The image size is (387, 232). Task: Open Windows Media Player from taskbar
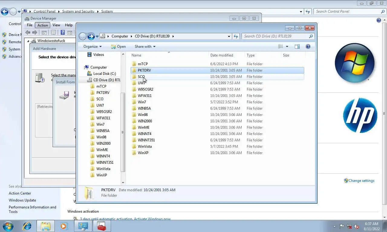coord(64,226)
